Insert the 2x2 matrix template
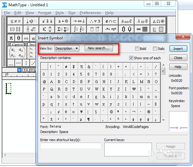Screen dimensions: 193x167 pyautogui.click(x=17, y=52)
